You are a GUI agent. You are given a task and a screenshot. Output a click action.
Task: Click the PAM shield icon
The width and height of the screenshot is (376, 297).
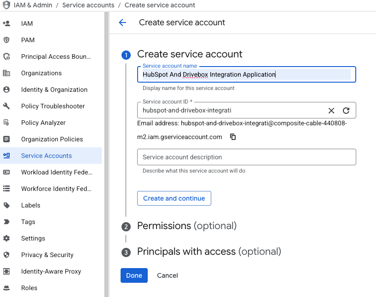point(6,40)
